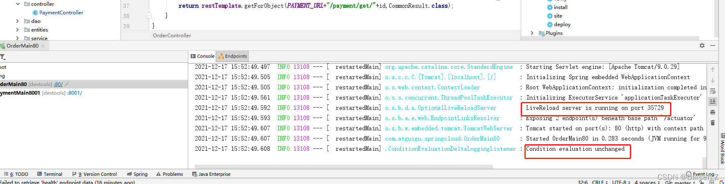Switch to the Console tab
Image resolution: width=725 pixels, height=184 pixels.
pyautogui.click(x=203, y=56)
